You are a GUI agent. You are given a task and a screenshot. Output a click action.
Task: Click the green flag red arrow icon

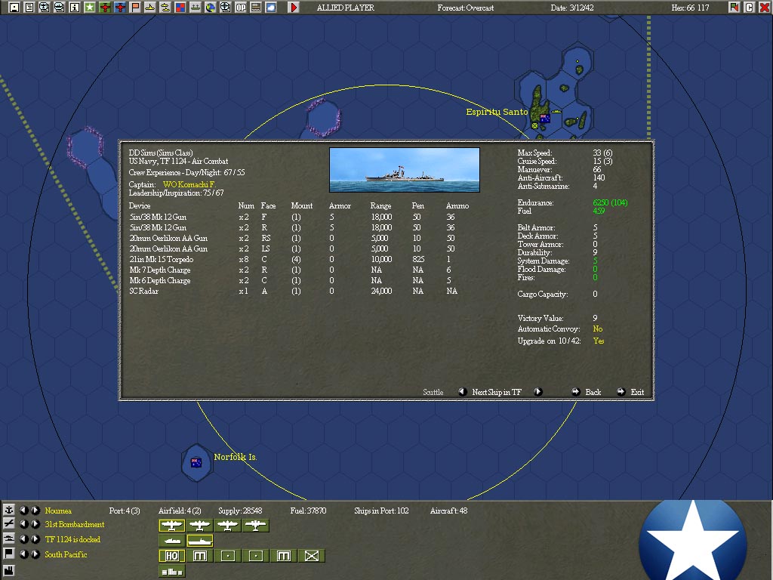coord(734,8)
